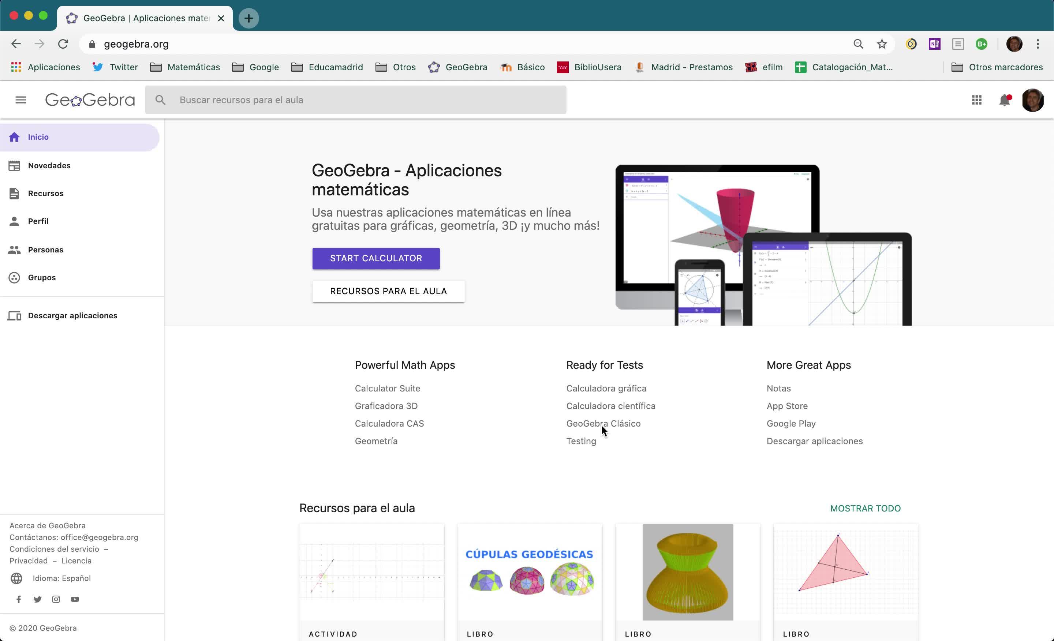Go to Recursos in the sidebar
1054x641 pixels.
pos(46,193)
